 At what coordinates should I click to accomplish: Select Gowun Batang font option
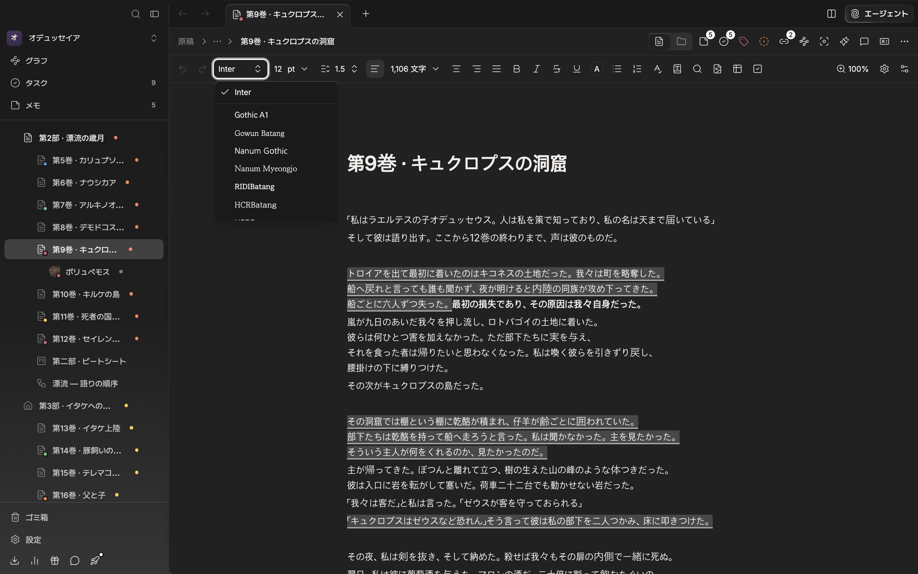276,133
